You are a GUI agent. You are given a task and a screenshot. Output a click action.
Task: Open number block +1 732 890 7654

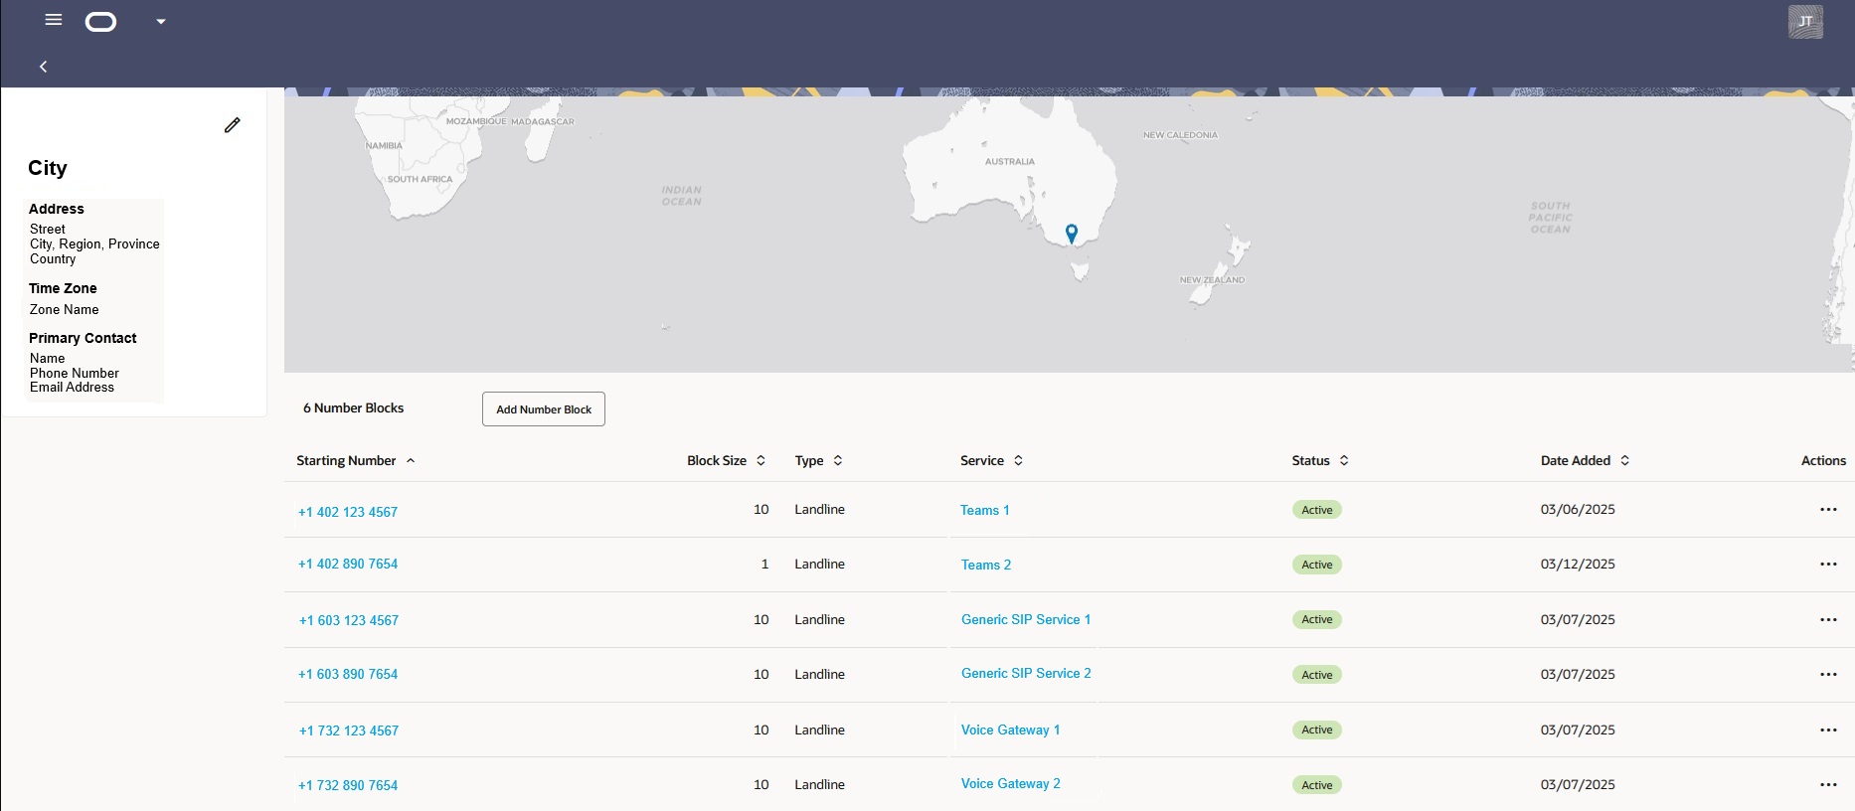348,786
